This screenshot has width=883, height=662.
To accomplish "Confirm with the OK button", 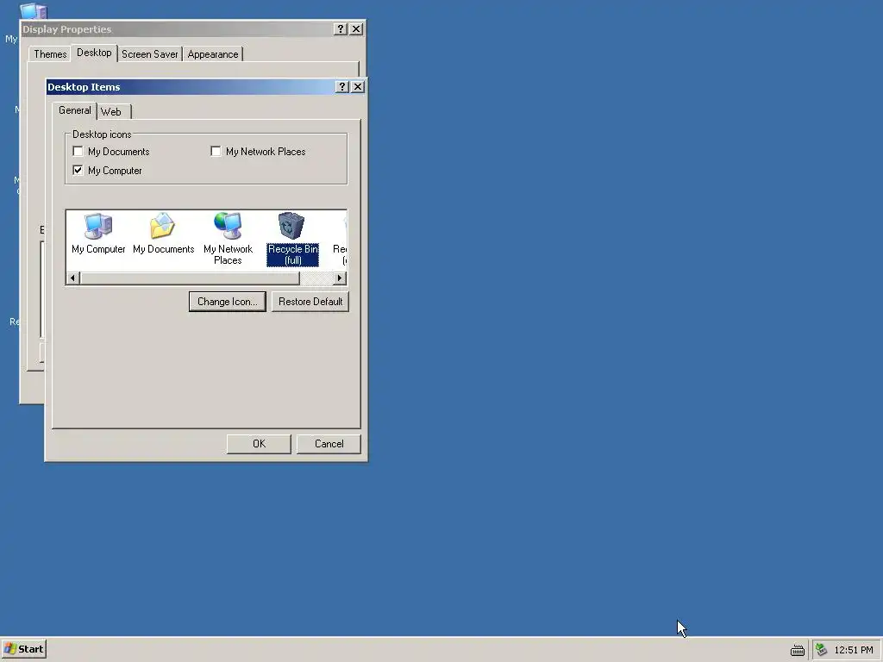I will coord(259,444).
